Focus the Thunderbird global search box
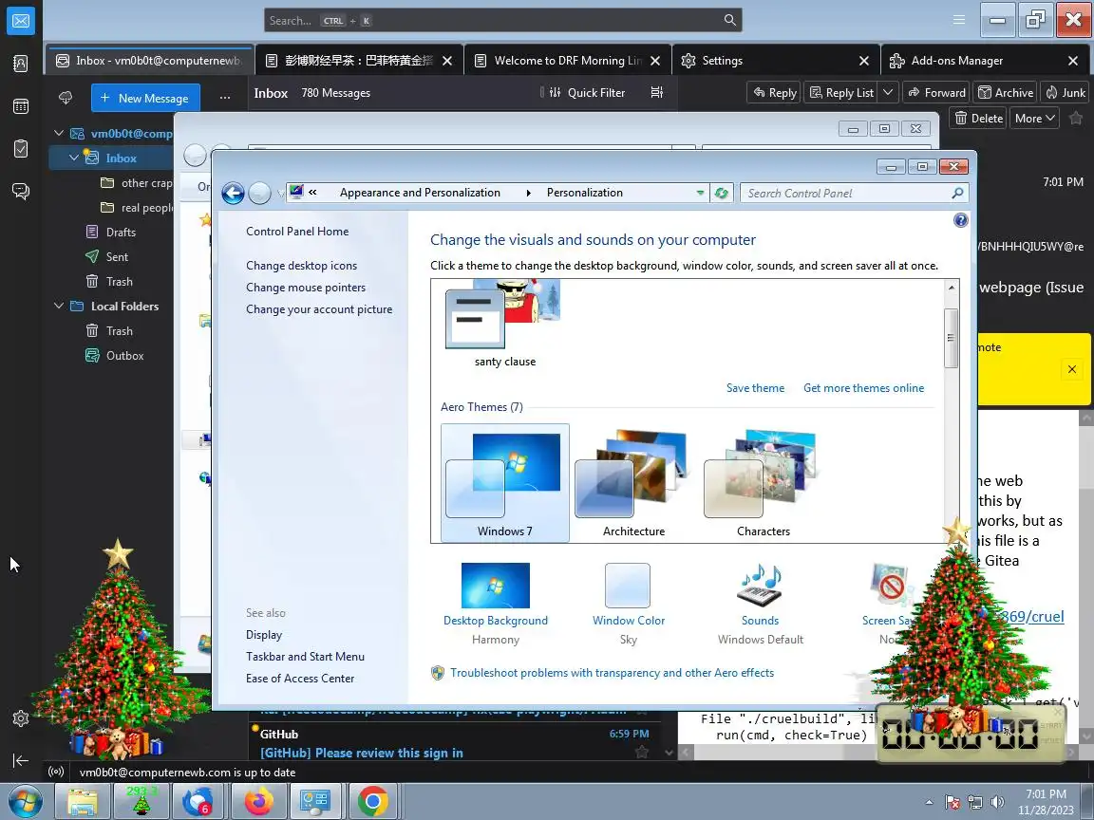 (502, 20)
